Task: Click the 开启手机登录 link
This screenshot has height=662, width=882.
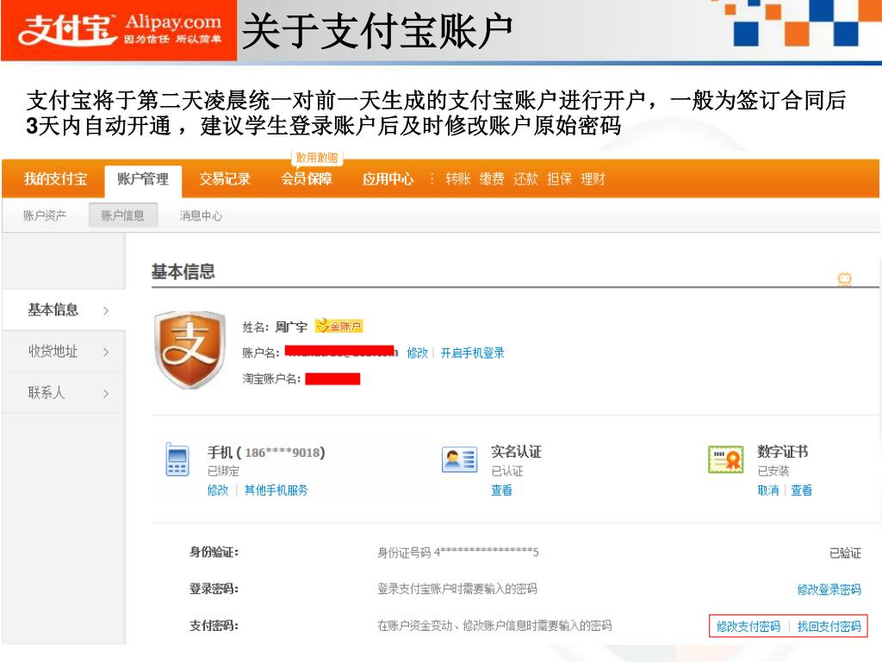Action: pyautogui.click(x=473, y=353)
